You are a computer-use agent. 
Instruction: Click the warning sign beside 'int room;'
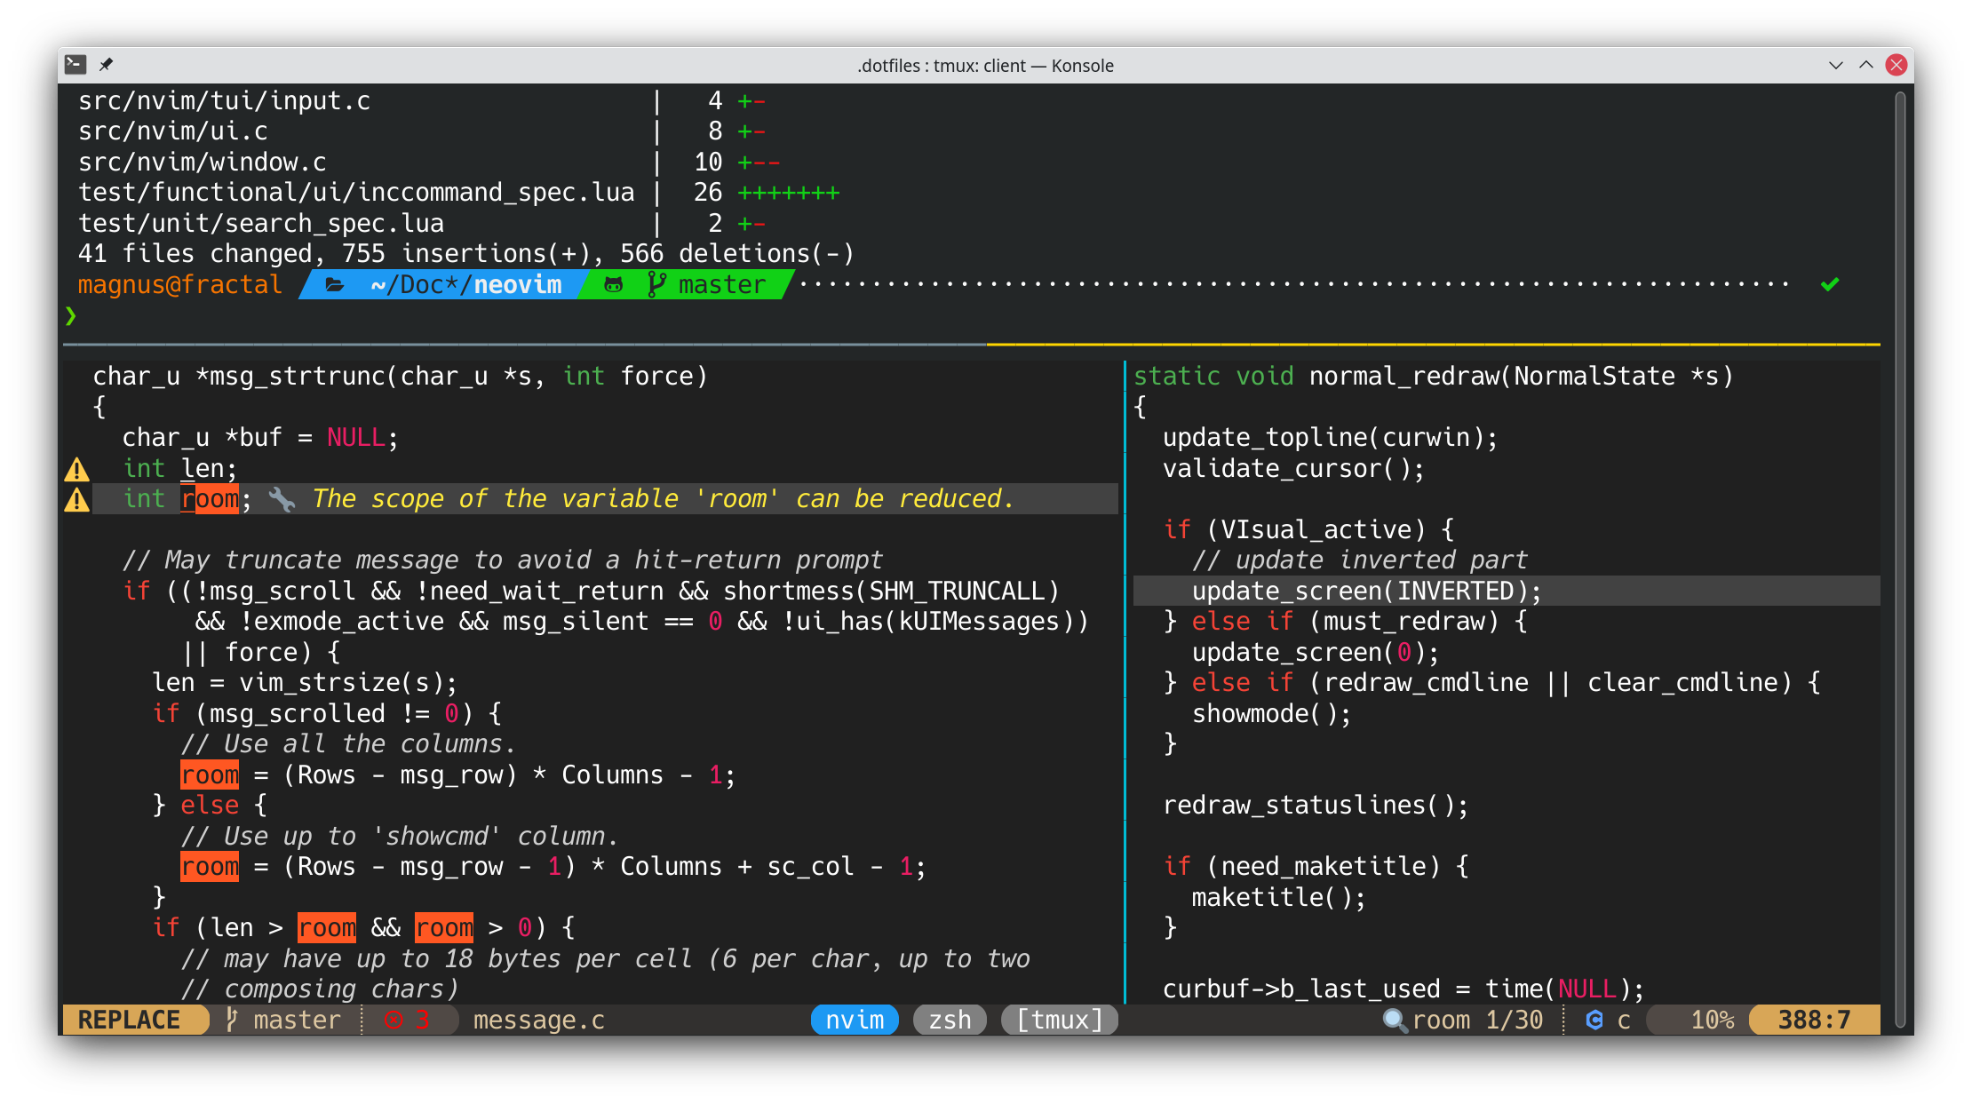click(77, 499)
